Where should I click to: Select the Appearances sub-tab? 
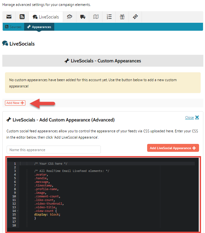(x=39, y=27)
